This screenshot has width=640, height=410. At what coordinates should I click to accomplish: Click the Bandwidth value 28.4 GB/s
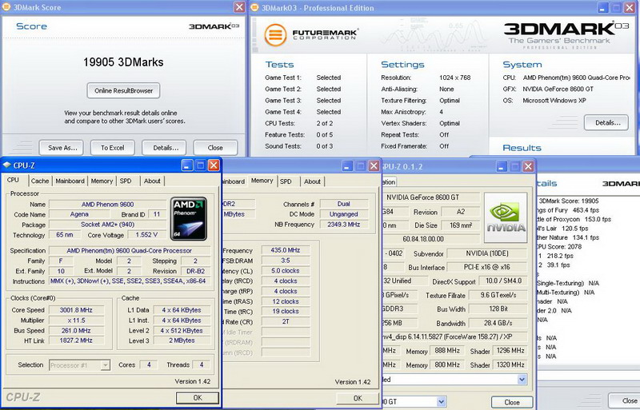click(498, 323)
